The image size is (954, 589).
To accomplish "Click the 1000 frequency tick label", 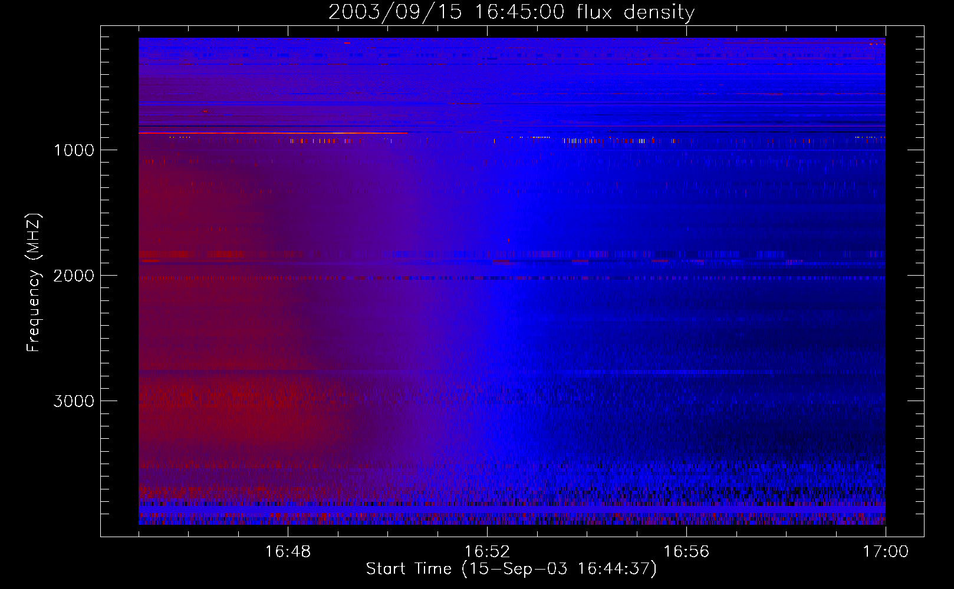I will [74, 150].
